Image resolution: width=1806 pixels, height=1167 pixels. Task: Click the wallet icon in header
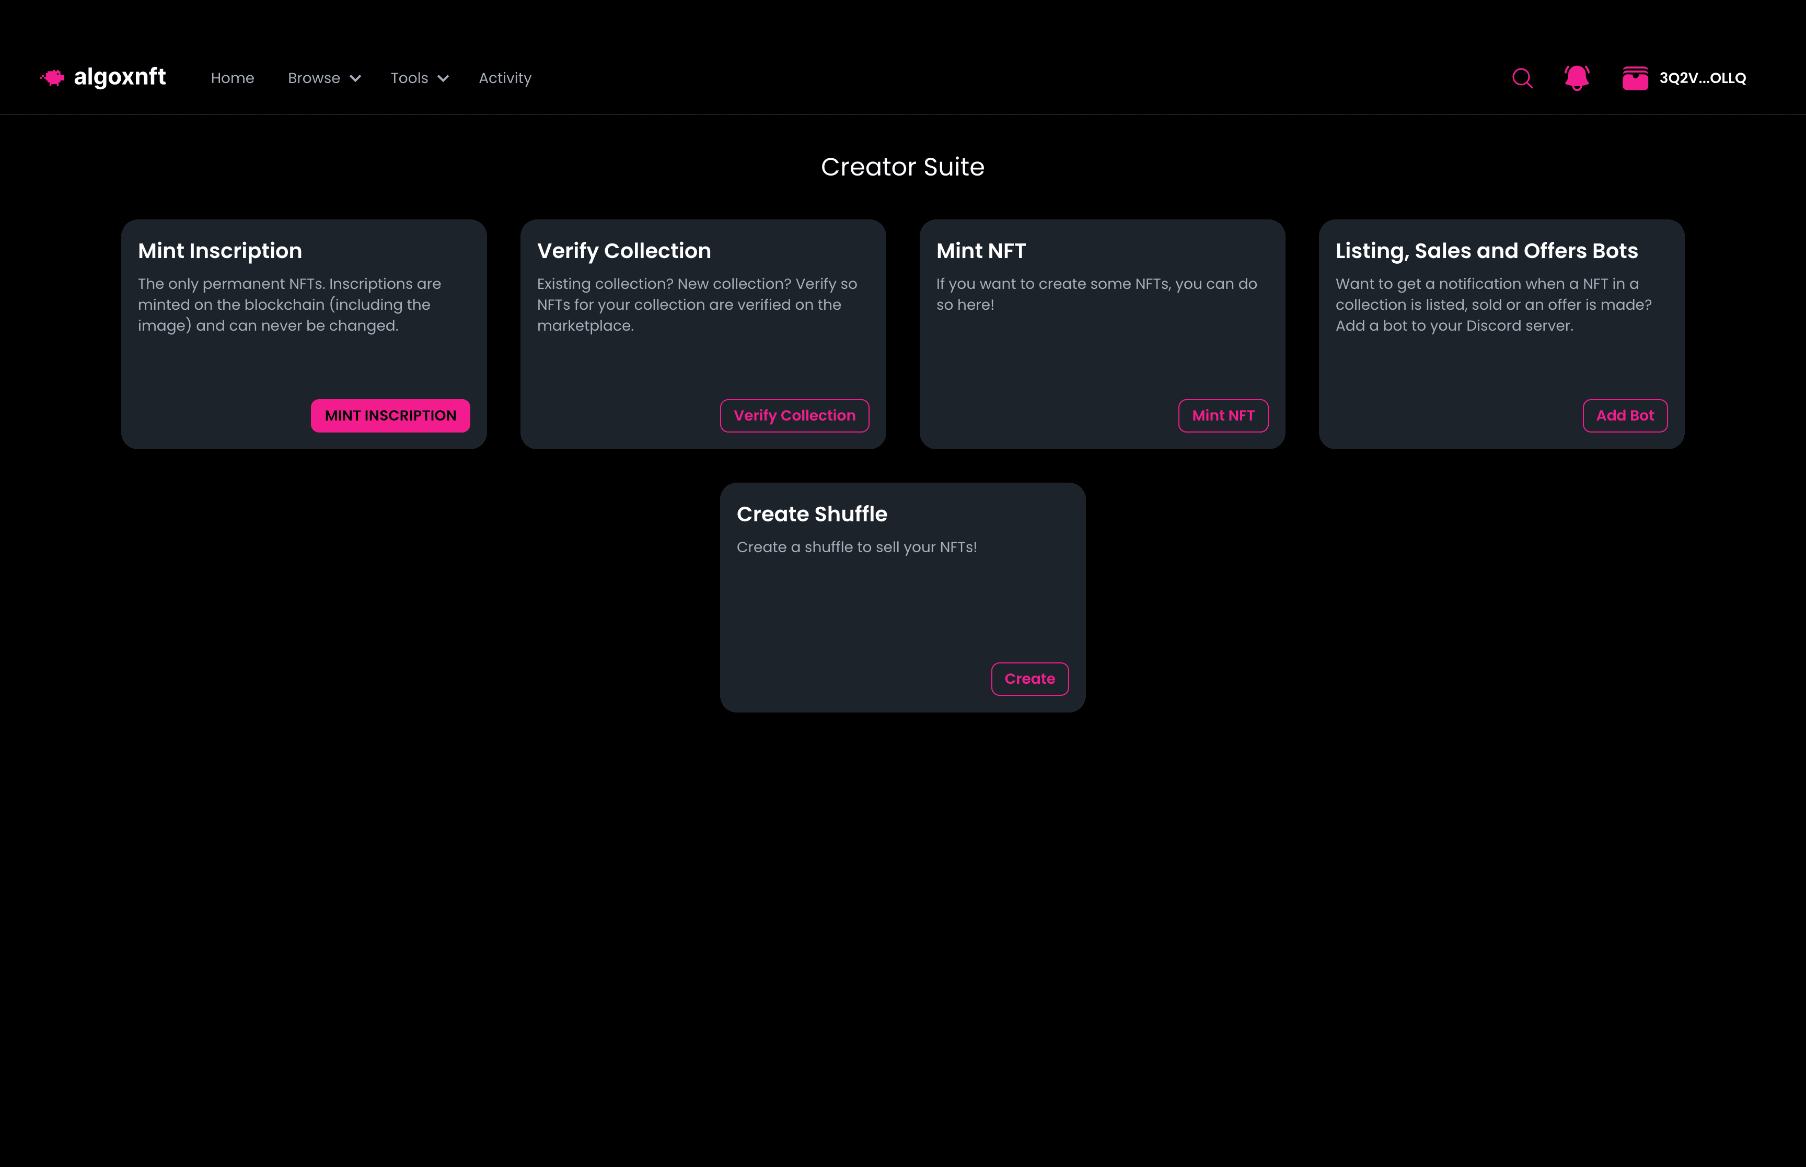[1636, 78]
